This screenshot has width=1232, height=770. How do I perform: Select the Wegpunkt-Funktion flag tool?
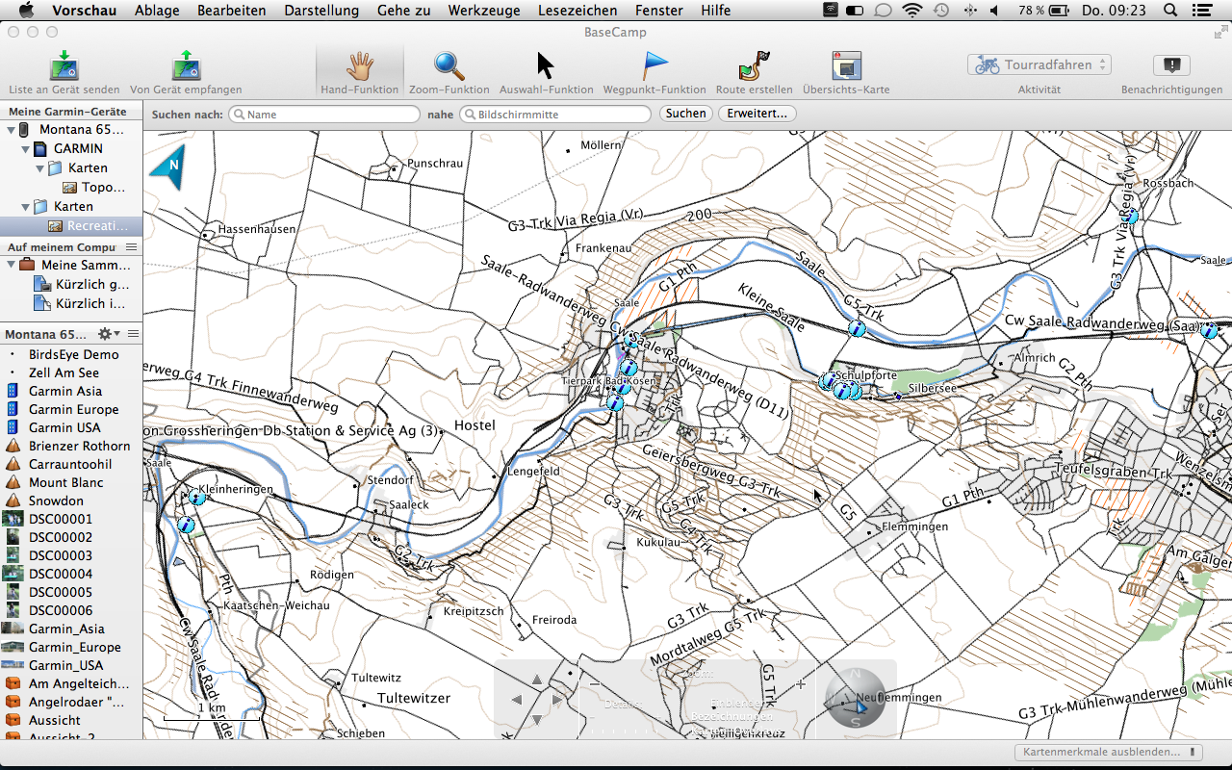654,66
